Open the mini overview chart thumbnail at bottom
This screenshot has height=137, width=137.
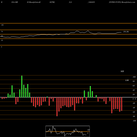pyautogui.click(x=68, y=131)
